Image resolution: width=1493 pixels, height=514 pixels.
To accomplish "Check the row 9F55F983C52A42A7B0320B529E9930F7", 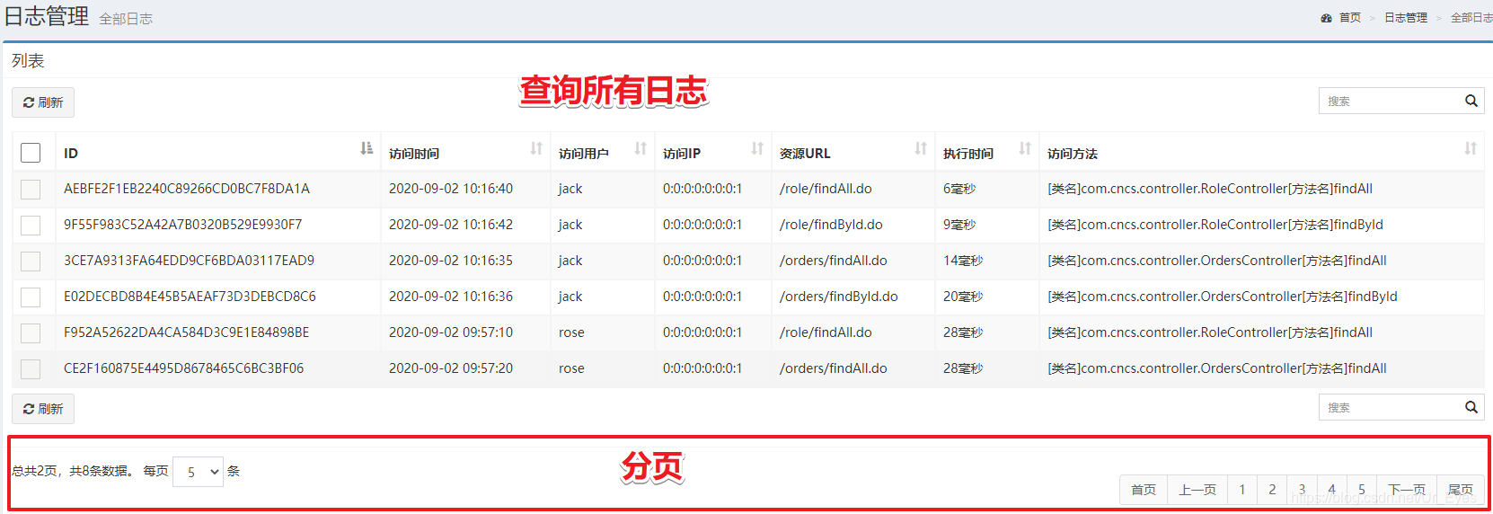I will tap(31, 225).
